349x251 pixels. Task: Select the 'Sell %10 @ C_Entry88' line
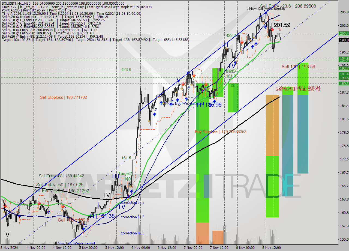50,26
